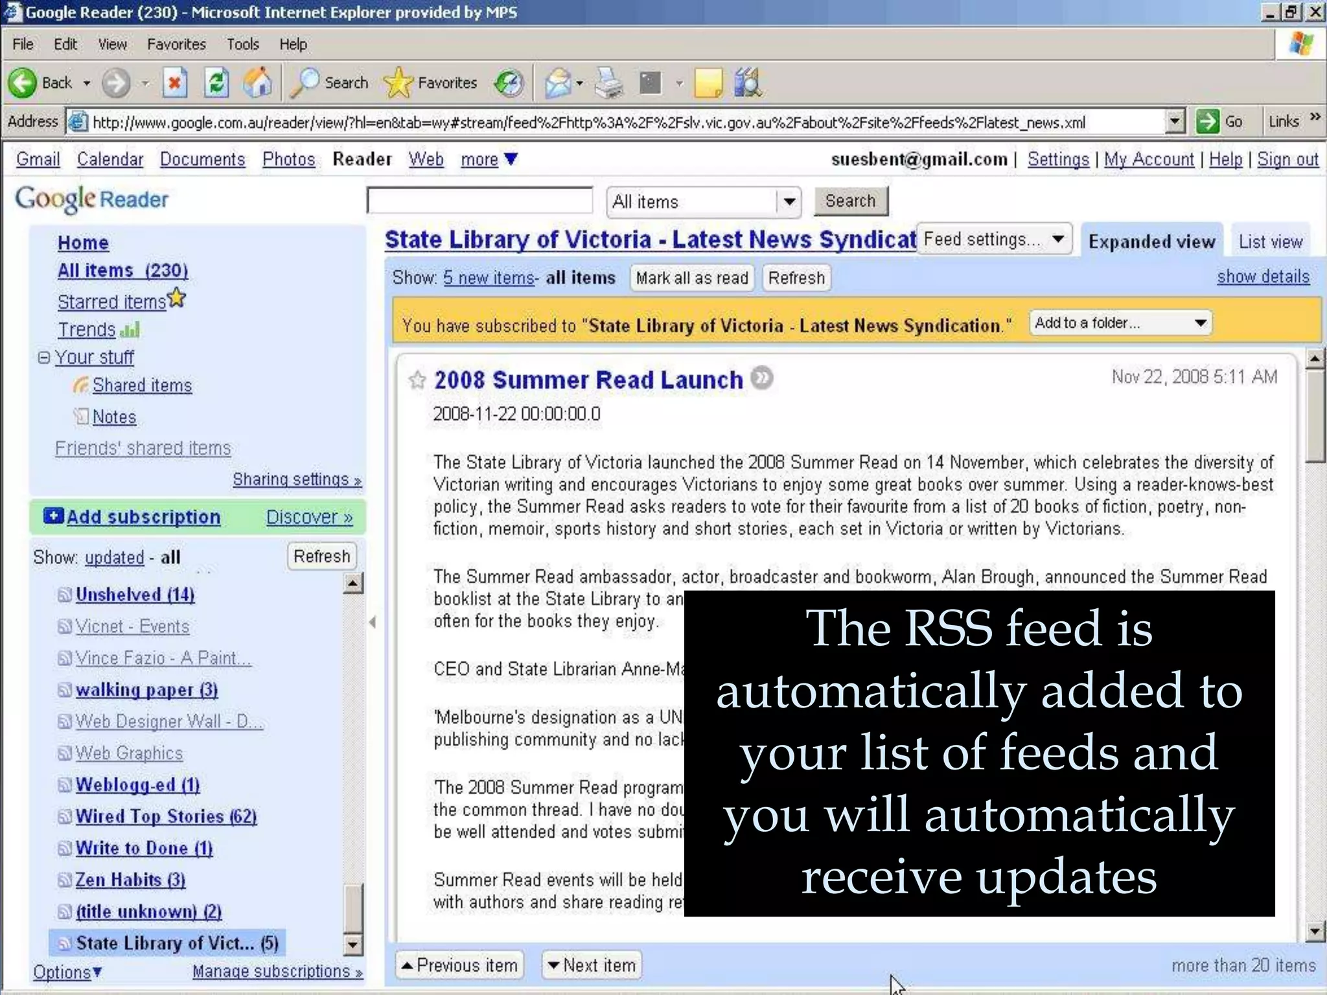Open the Tools menu
The height and width of the screenshot is (995, 1327).
(243, 44)
